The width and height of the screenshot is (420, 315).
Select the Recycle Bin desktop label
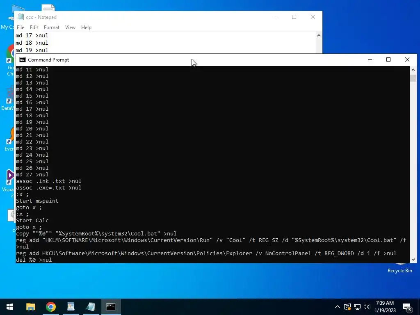(399, 271)
